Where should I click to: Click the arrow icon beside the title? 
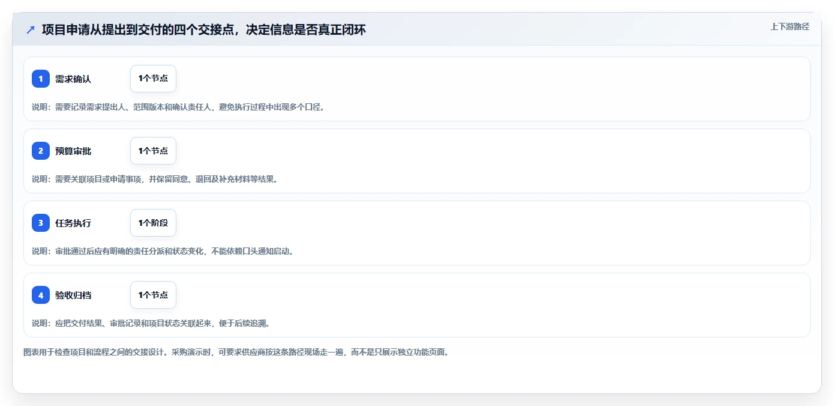[x=31, y=29]
